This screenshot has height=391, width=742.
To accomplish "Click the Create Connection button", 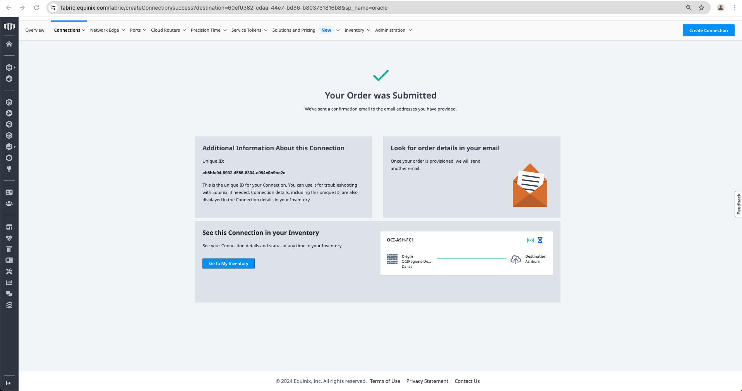I will pyautogui.click(x=708, y=30).
